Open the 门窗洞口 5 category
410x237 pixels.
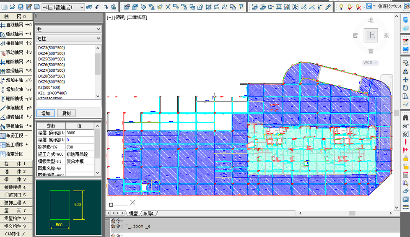[x=16, y=195]
